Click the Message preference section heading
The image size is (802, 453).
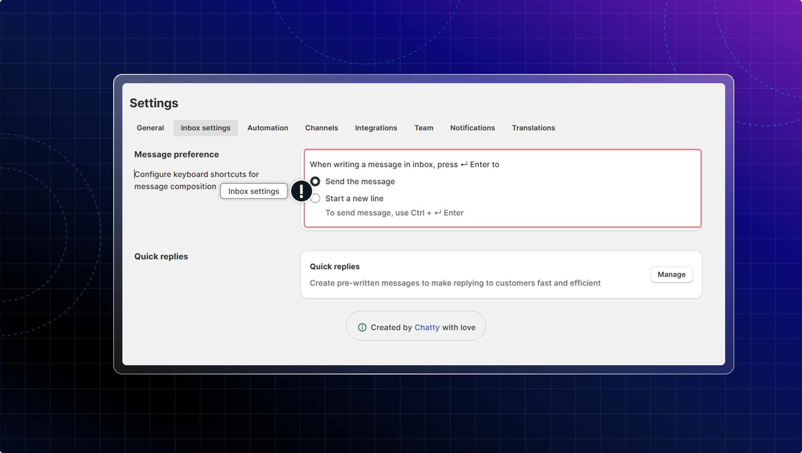(x=176, y=155)
